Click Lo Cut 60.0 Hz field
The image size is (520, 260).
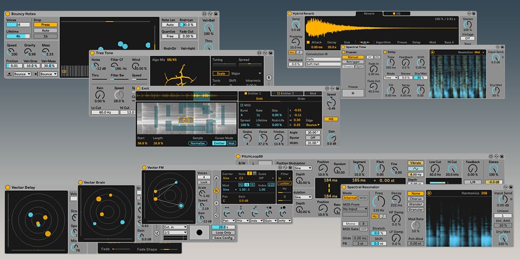point(105,112)
